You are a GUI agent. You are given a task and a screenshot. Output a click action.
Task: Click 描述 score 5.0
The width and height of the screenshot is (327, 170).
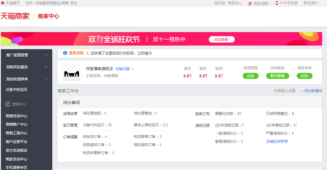pos(187,76)
